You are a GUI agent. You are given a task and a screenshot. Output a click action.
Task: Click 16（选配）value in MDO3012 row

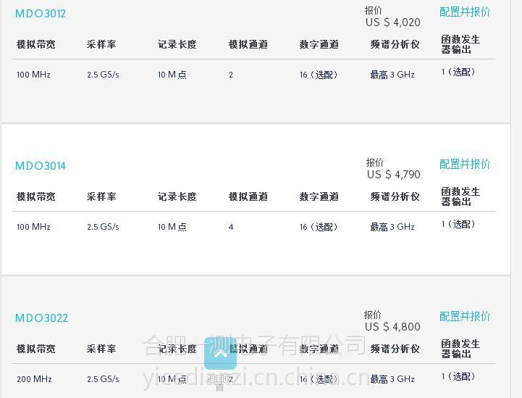pos(319,75)
